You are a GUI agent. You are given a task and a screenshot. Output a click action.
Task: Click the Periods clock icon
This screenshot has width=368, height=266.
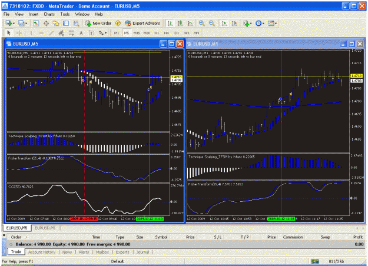258,23
